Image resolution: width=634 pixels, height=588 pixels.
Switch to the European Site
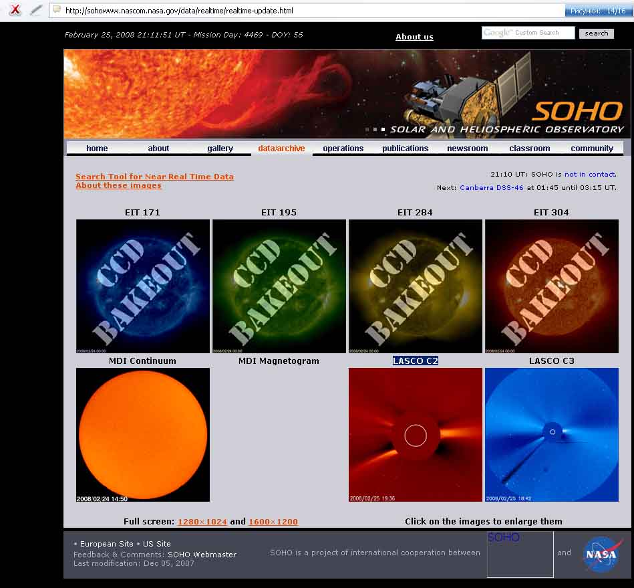tap(107, 544)
